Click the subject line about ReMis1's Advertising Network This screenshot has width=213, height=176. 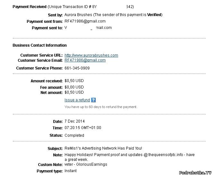pos(103,148)
